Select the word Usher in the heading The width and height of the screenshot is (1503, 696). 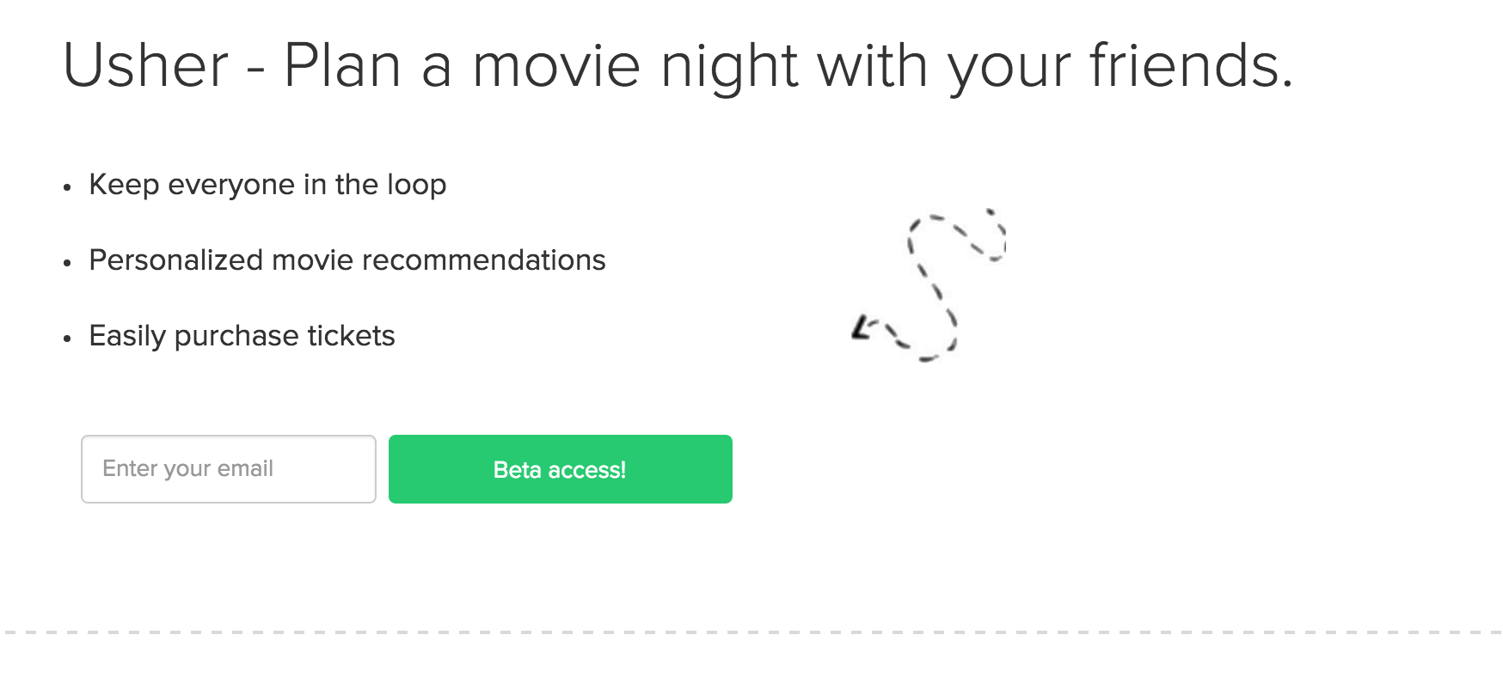pyautogui.click(x=145, y=66)
